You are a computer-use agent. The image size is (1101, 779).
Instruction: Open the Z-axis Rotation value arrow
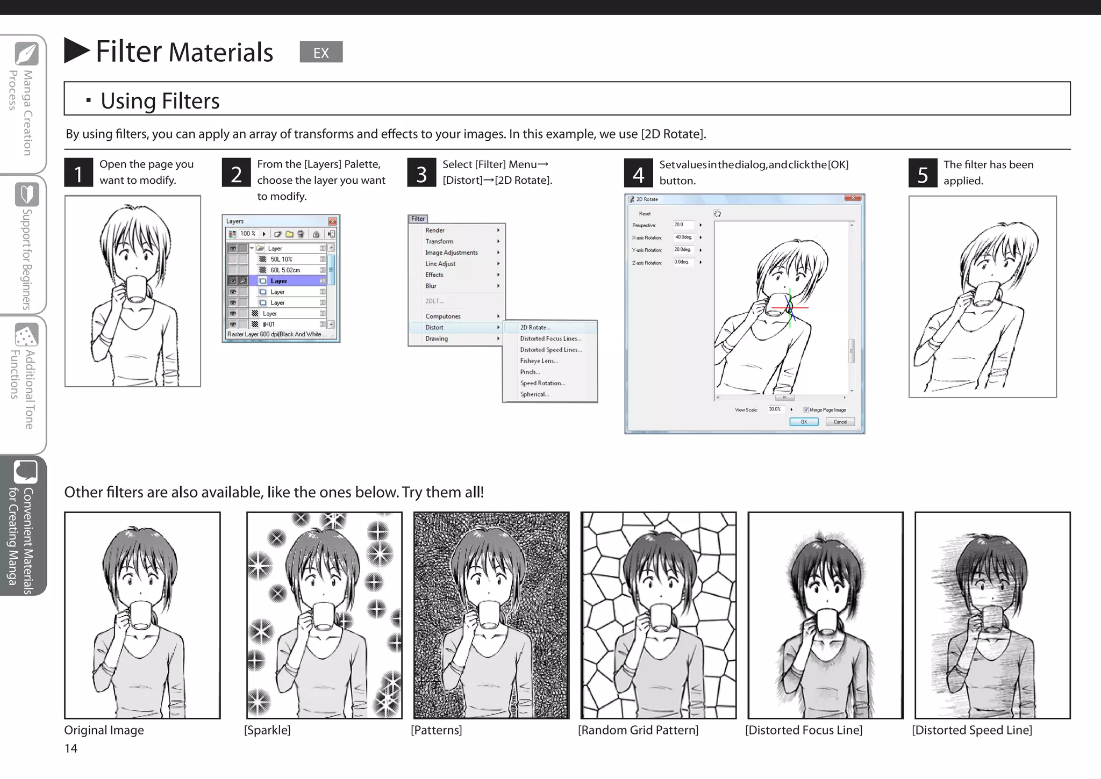tap(700, 262)
